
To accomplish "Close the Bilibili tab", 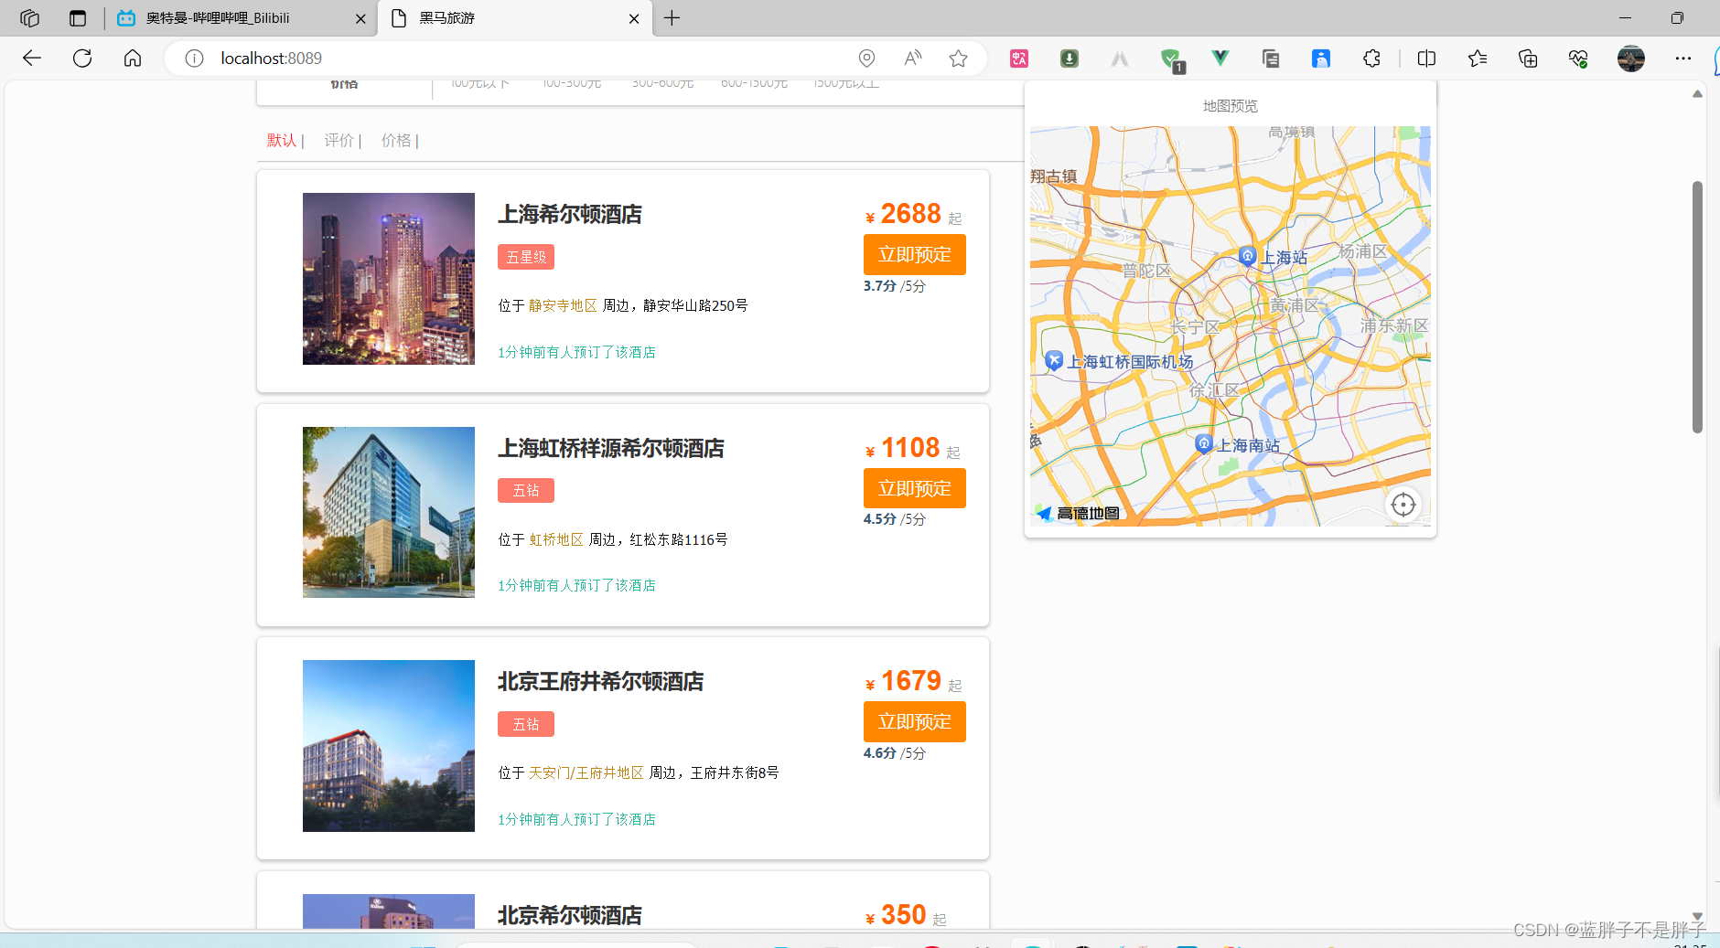I will (360, 18).
